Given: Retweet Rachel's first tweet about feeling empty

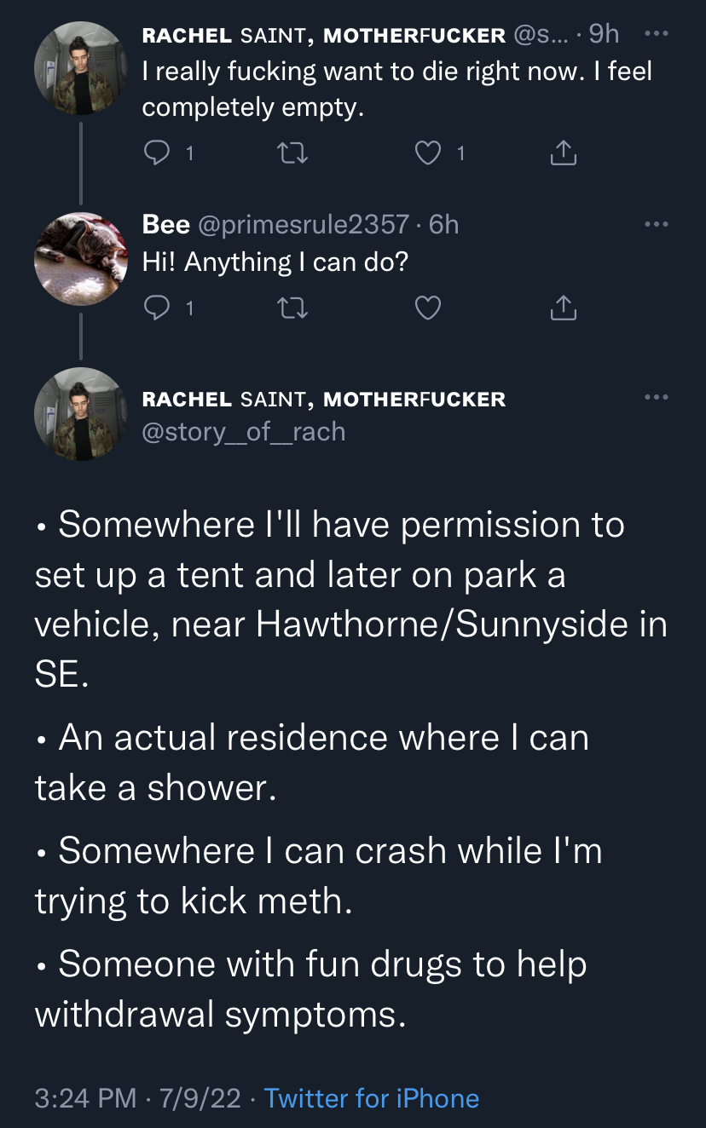Looking at the screenshot, I should pos(292,153).
